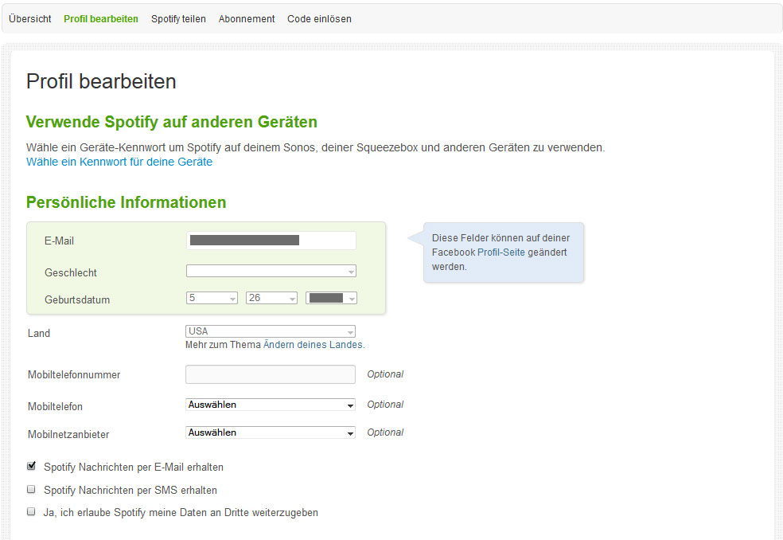783x540 pixels.
Task: Expand the birth month dropdown showing 5
Action: [x=212, y=298]
